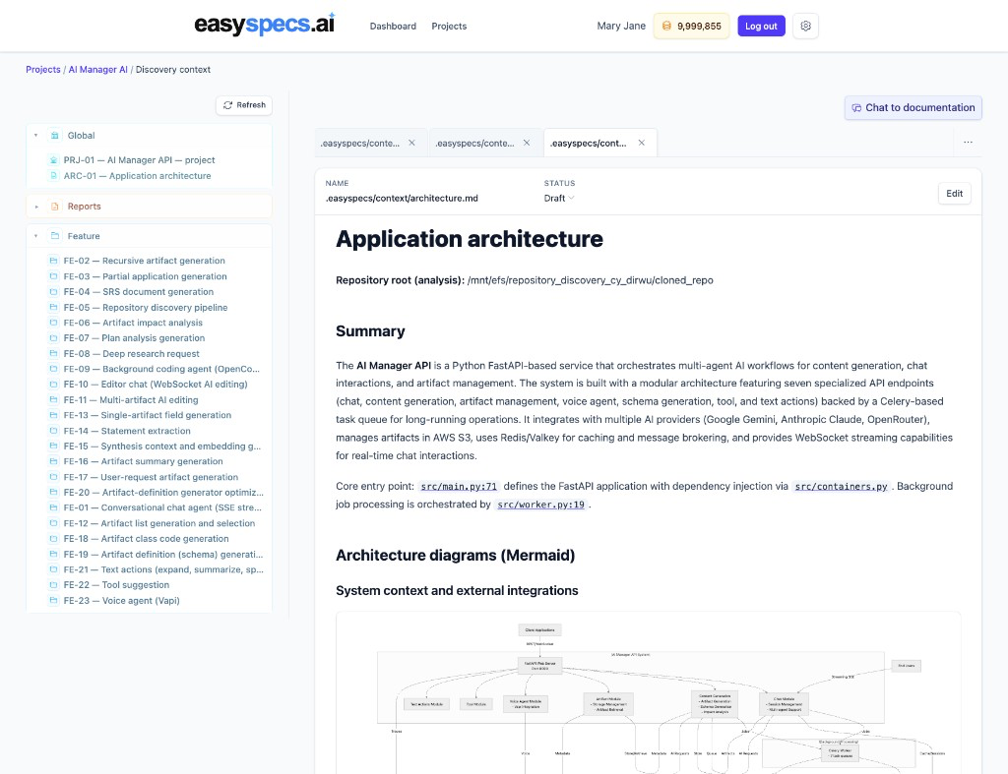The height and width of the screenshot is (774, 1008).
Task: Click the Mermaid system context diagram
Action: 648,693
